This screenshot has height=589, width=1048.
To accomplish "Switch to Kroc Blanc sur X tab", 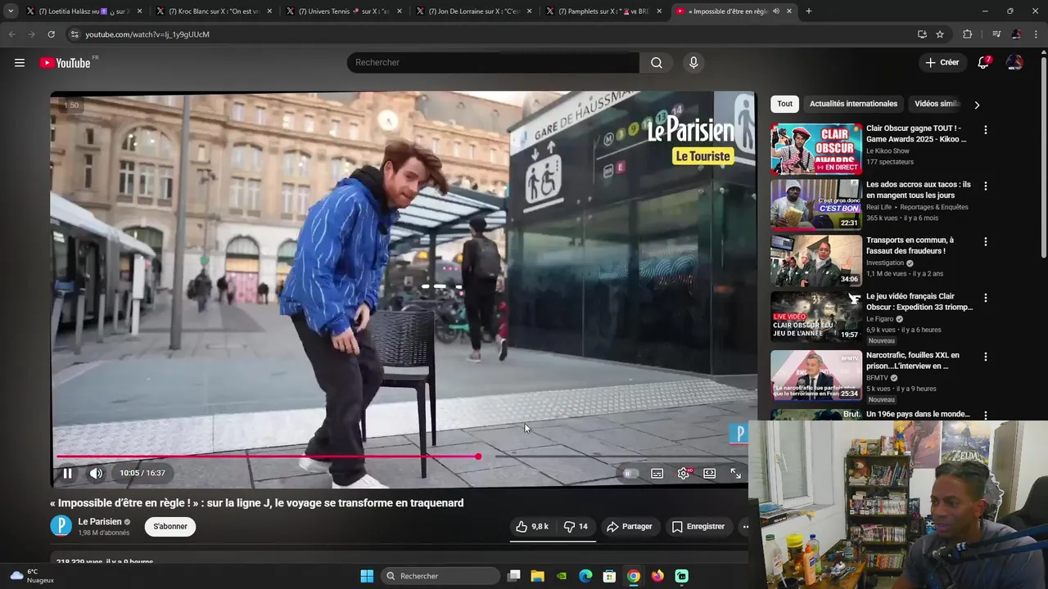I will [214, 11].
